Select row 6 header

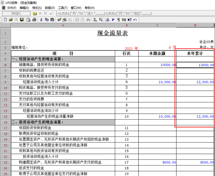click(x=6, y=65)
